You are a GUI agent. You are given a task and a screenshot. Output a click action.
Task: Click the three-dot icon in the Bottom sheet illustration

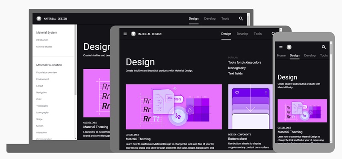[x=266, y=93]
